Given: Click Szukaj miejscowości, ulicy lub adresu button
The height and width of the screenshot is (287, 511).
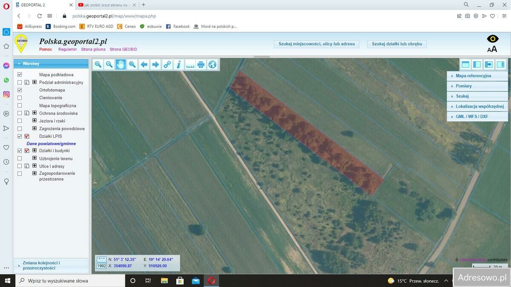Looking at the screenshot, I should (316, 44).
